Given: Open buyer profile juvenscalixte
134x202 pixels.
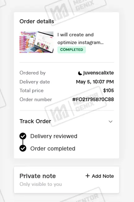Looking at the screenshot, I should pyautogui.click(x=98, y=73).
